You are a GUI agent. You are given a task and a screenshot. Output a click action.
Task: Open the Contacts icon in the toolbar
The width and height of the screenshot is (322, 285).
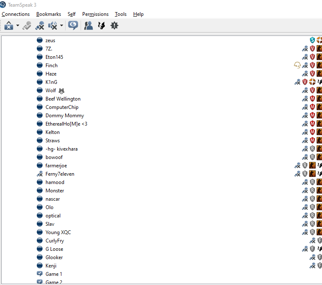pos(88,25)
